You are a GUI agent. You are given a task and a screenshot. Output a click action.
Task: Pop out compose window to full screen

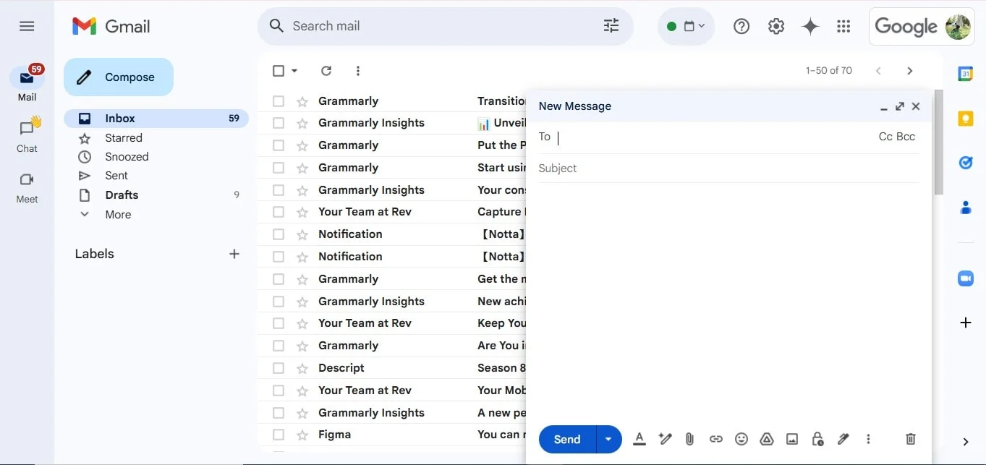pyautogui.click(x=900, y=106)
